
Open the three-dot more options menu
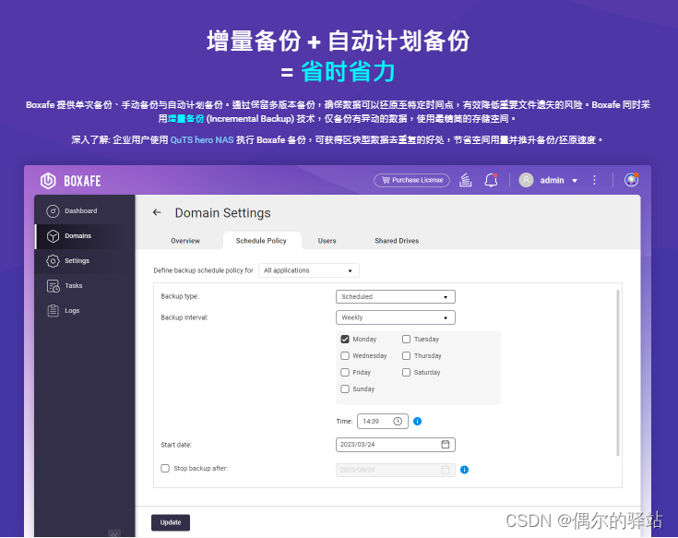(x=595, y=180)
